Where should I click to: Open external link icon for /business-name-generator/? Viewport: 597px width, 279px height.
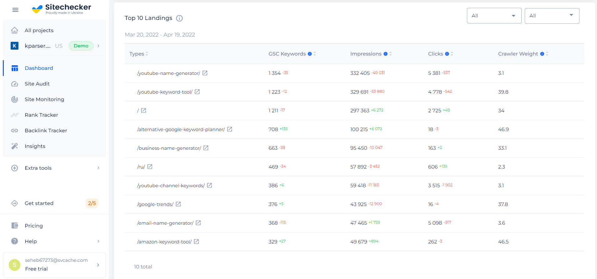(x=206, y=148)
